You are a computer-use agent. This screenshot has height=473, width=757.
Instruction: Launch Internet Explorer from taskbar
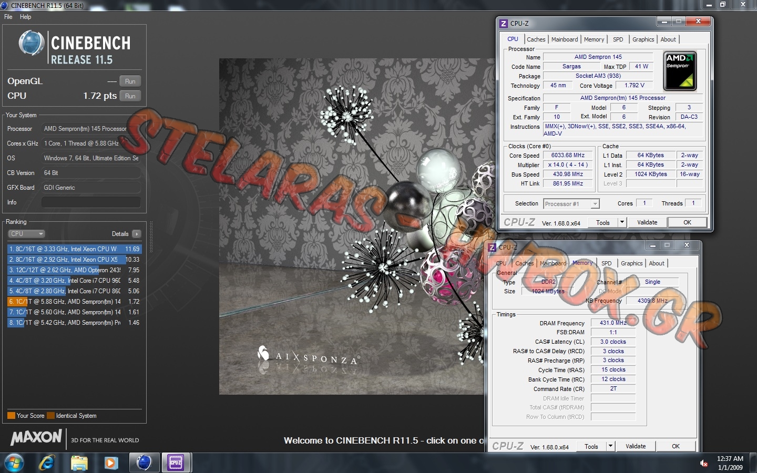(x=47, y=462)
